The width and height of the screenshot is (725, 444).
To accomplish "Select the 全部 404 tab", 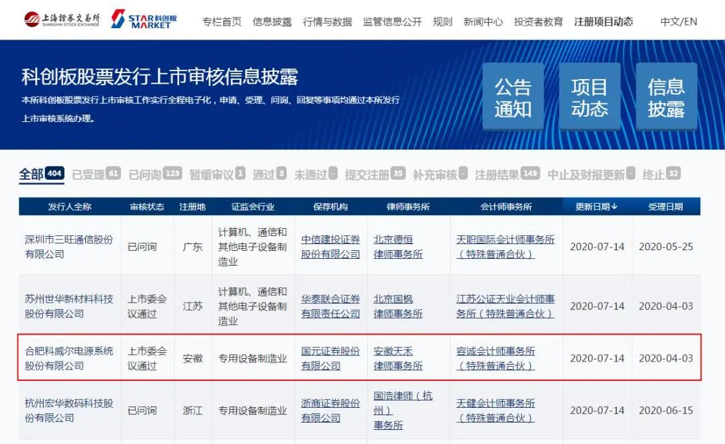I will click(x=41, y=174).
